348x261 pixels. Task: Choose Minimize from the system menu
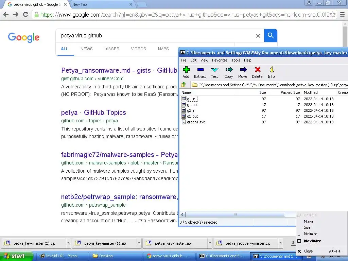point(321,234)
